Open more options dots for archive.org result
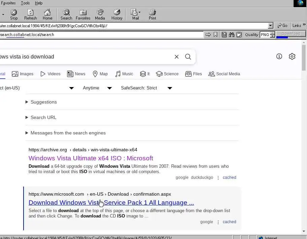The width and height of the screenshot is (307, 239). [218, 178]
